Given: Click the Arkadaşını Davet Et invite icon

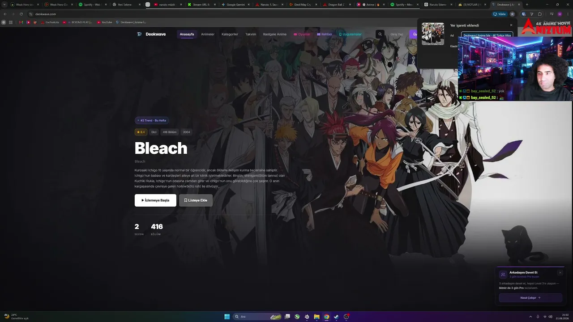Looking at the screenshot, I should [x=503, y=275].
